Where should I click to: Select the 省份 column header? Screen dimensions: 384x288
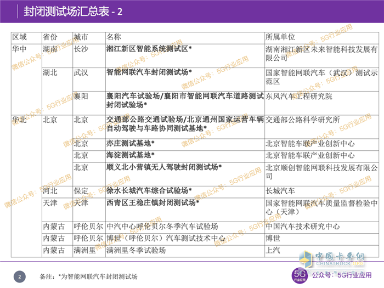point(57,38)
